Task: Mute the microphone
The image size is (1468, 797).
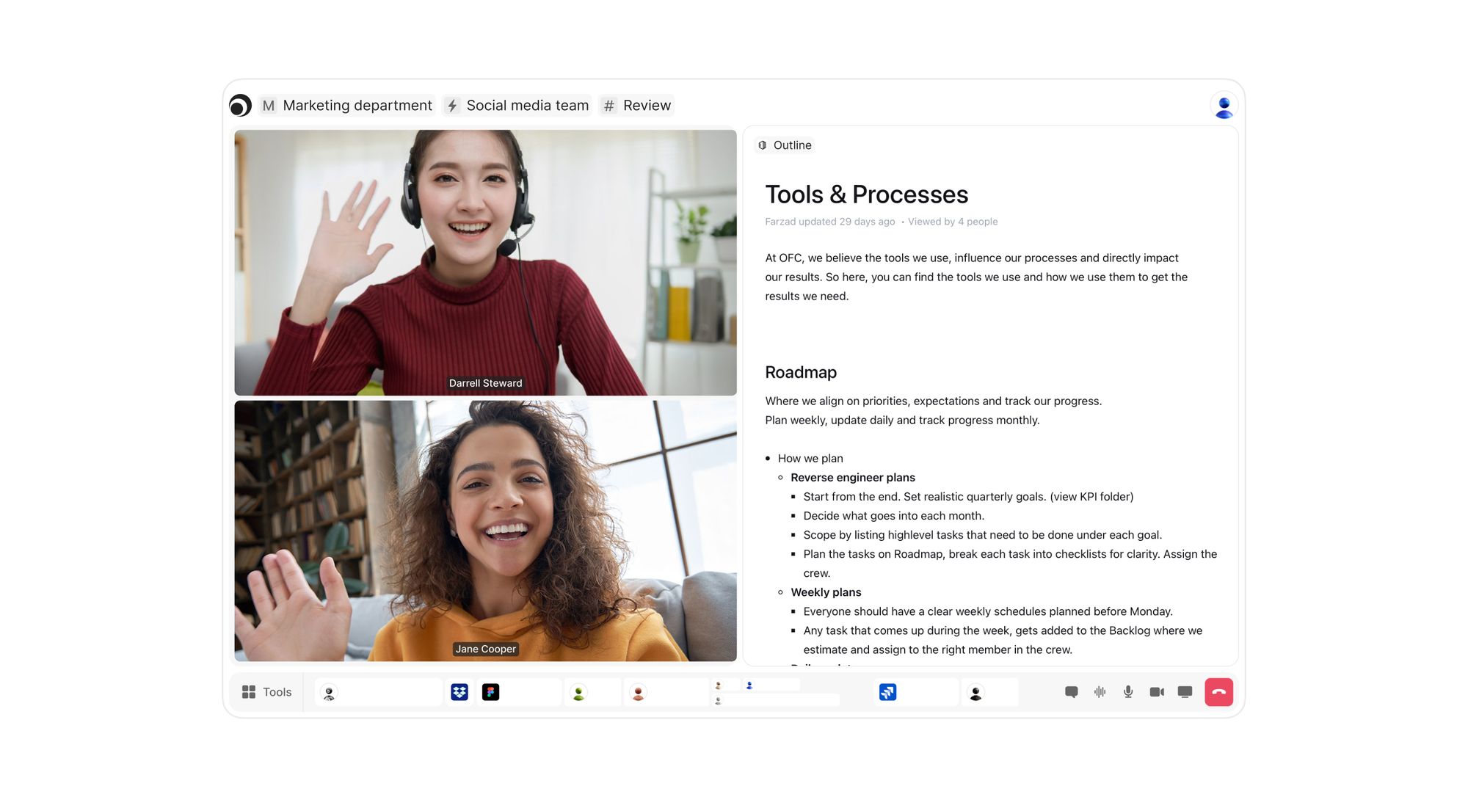Action: tap(1128, 692)
